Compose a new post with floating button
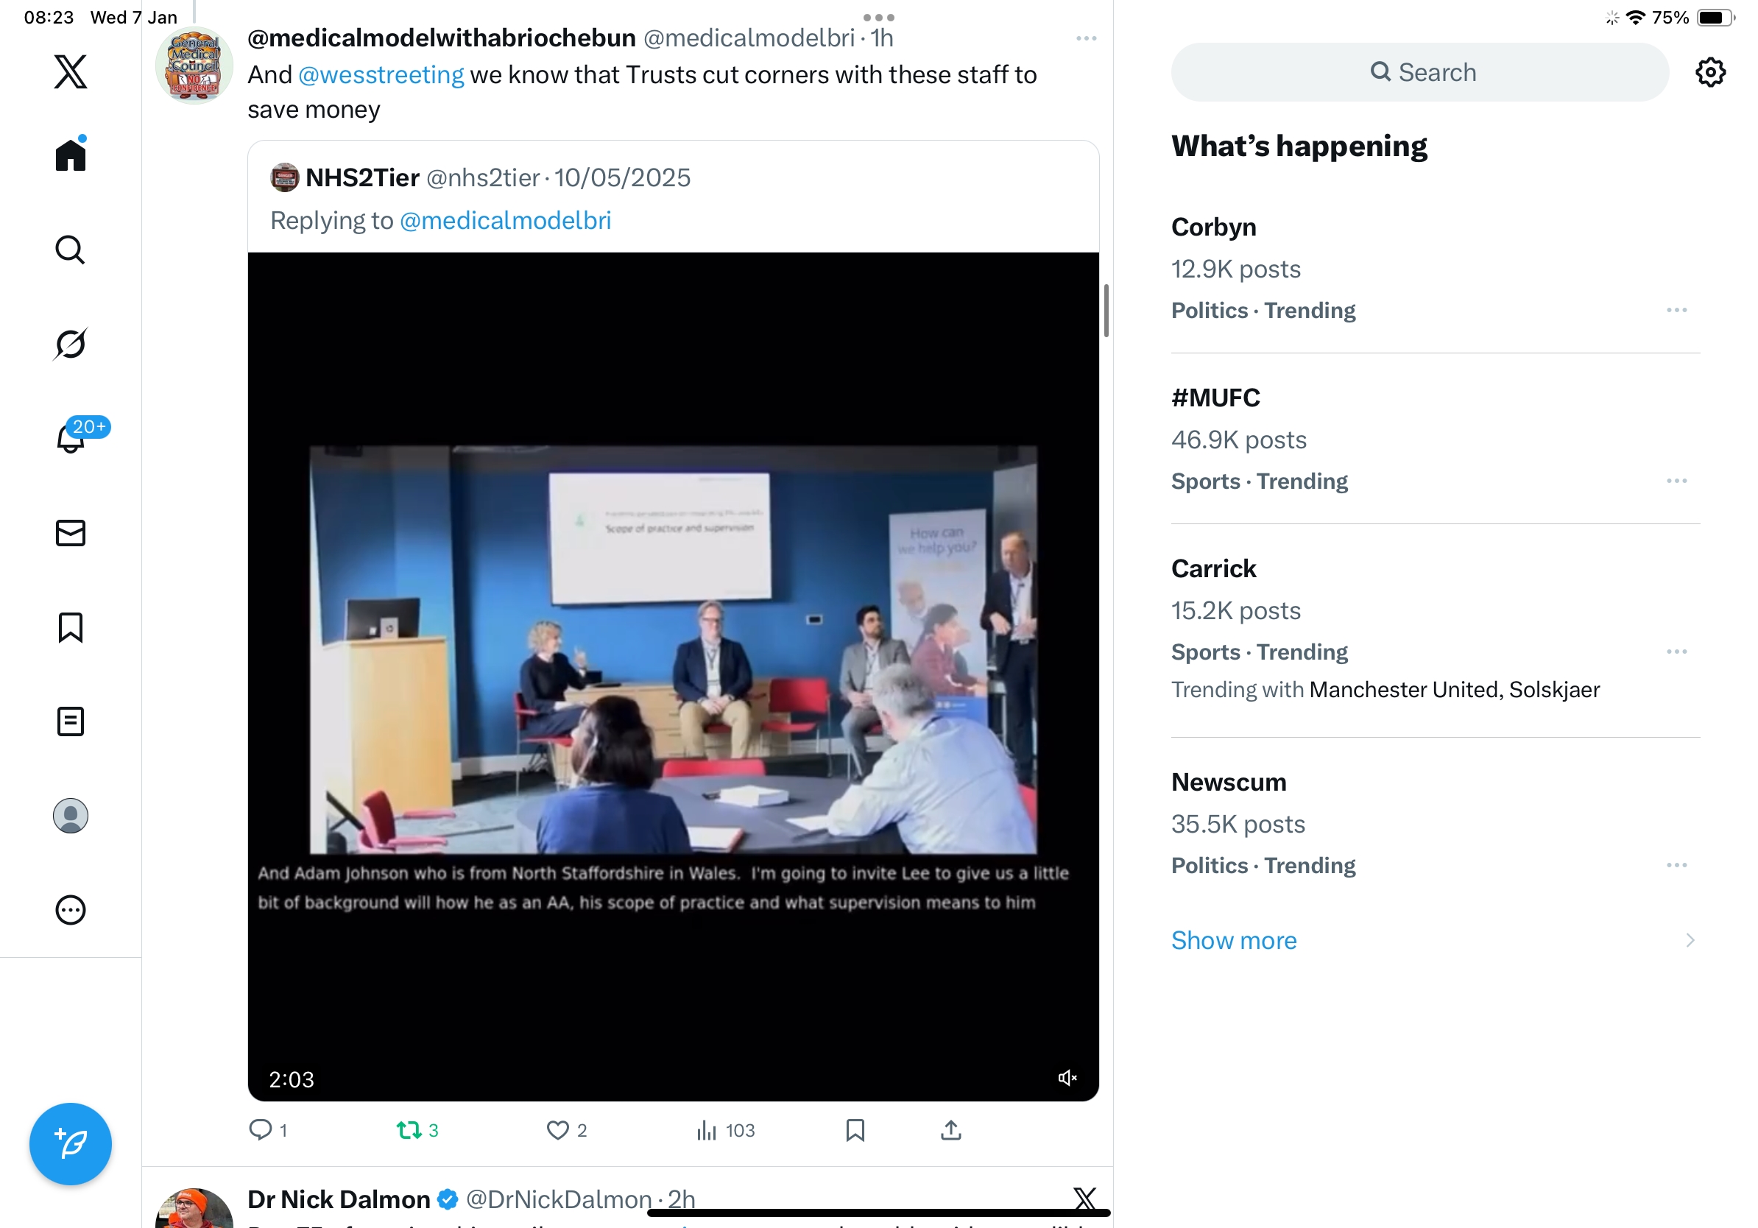Image resolution: width=1758 pixels, height=1228 pixels. pos(71,1144)
